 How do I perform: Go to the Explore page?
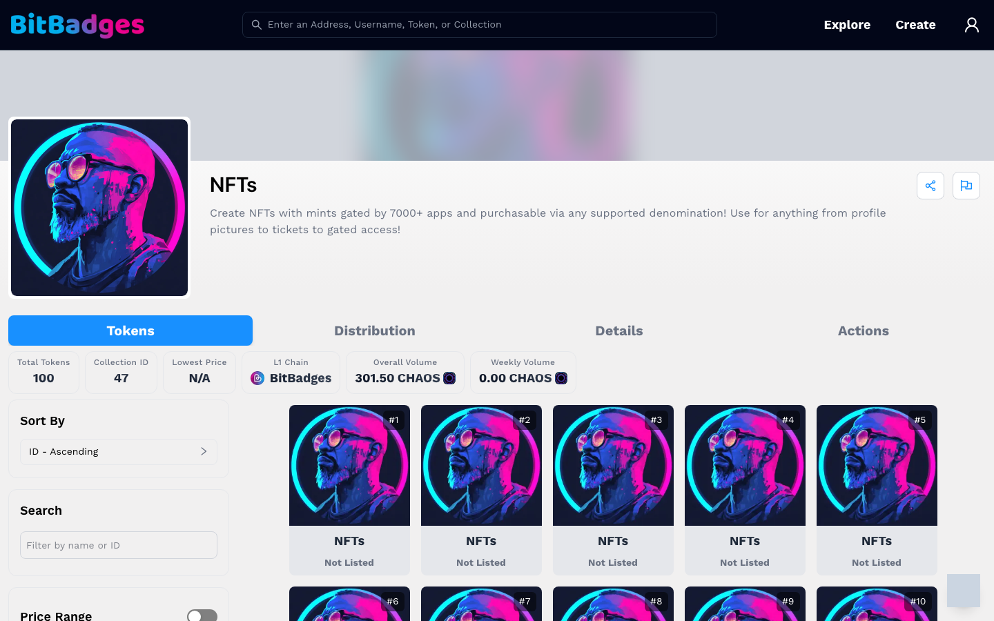pyautogui.click(x=847, y=25)
